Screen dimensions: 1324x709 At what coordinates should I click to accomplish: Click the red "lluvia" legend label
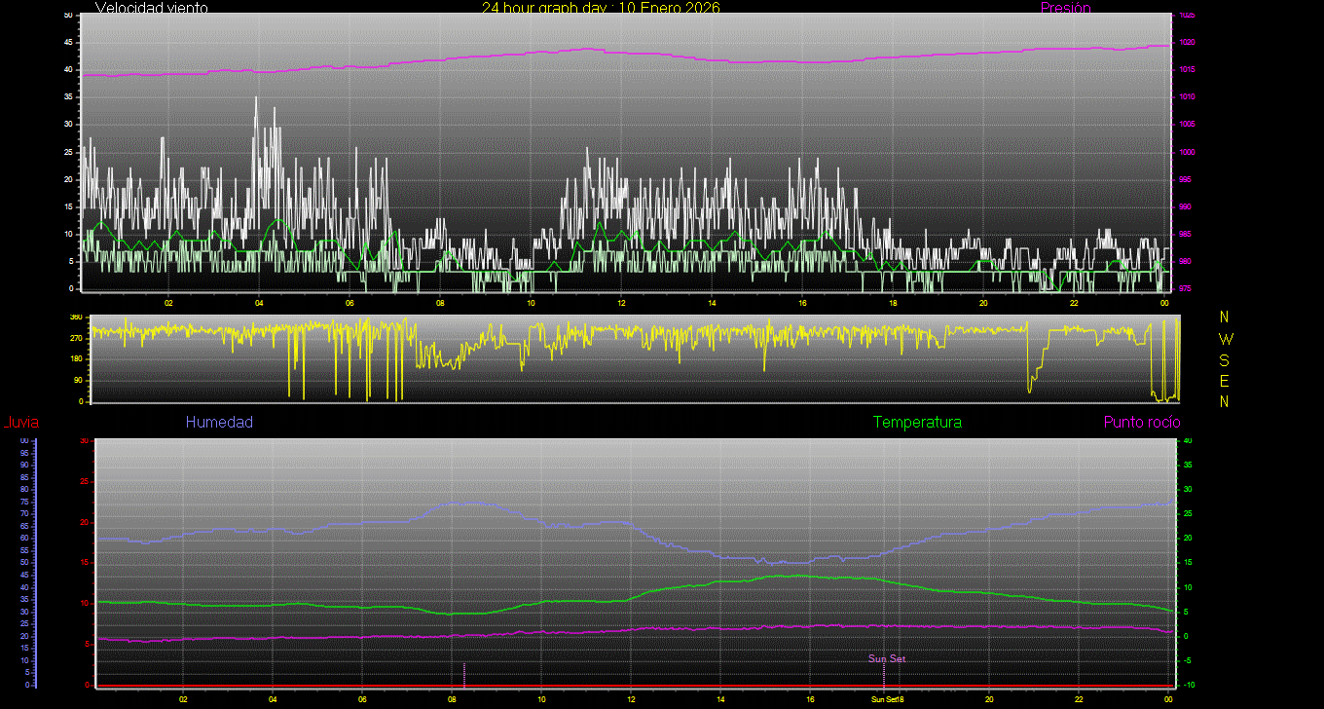20,422
